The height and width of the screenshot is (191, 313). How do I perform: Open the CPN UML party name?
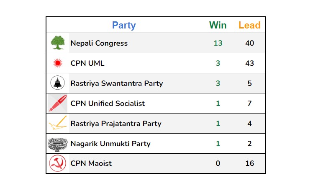tap(87, 63)
